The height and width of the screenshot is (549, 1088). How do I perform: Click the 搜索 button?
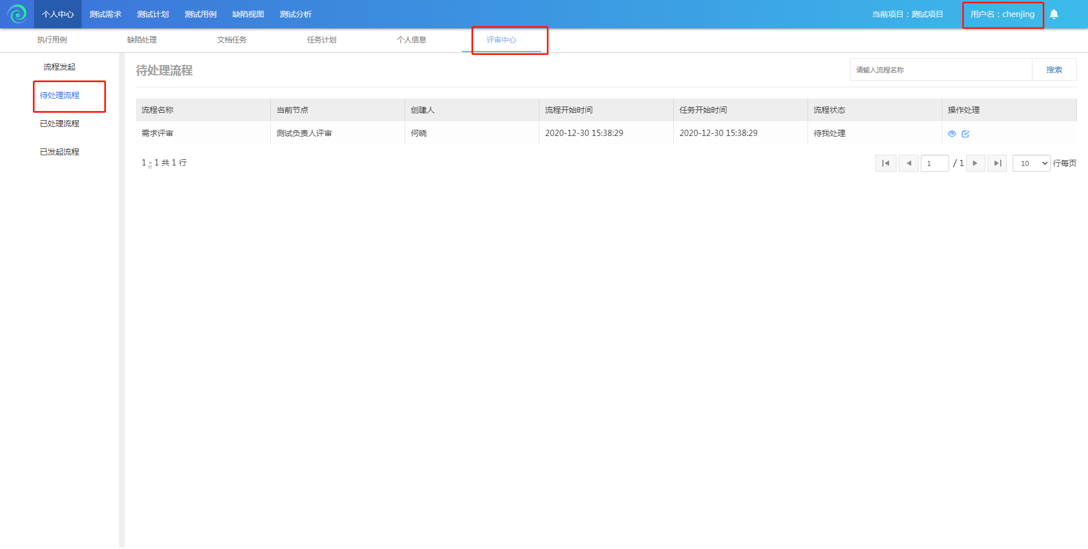[1053, 70]
